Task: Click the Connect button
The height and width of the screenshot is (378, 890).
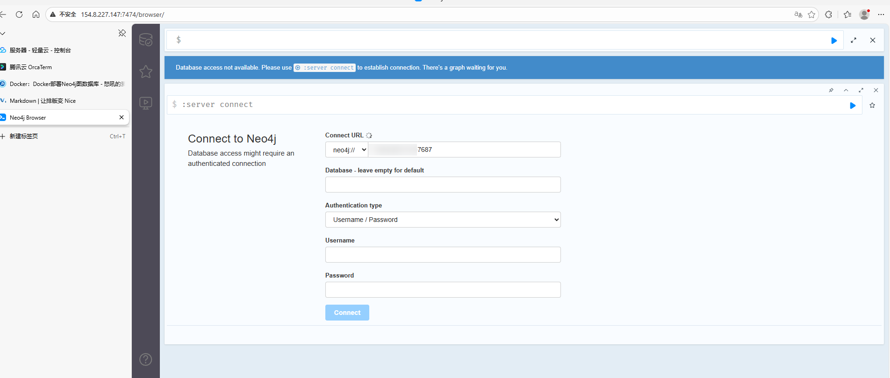Action: [347, 313]
